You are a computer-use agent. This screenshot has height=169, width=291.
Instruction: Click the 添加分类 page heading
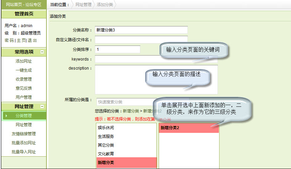tap(58, 16)
